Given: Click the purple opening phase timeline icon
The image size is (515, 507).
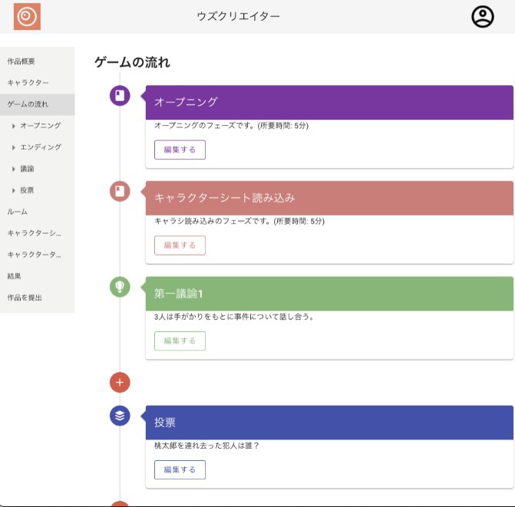Looking at the screenshot, I should coord(120,96).
